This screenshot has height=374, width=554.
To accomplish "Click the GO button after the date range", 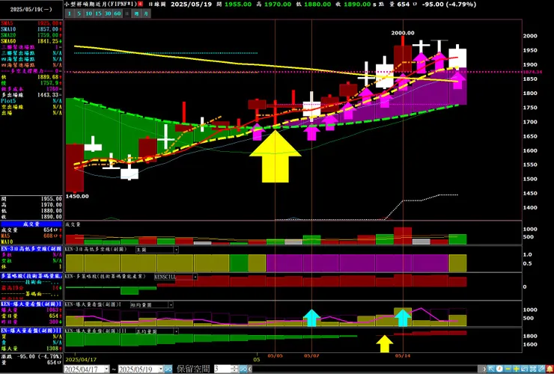I will click(168, 369).
